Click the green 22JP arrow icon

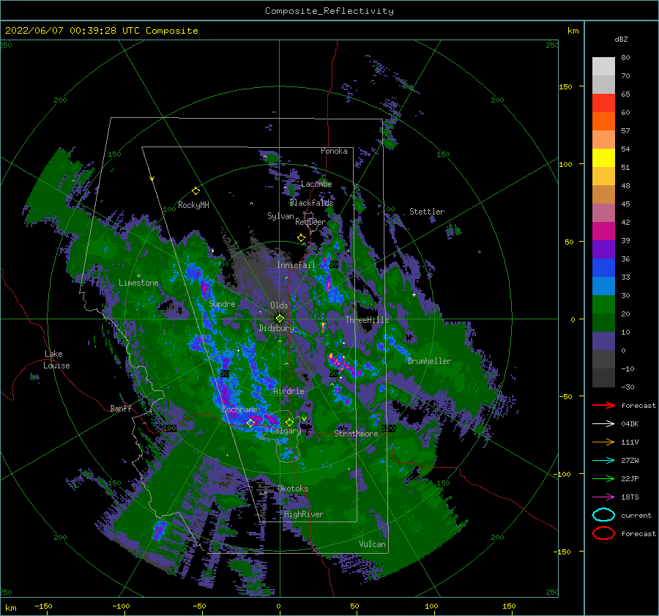coord(603,478)
